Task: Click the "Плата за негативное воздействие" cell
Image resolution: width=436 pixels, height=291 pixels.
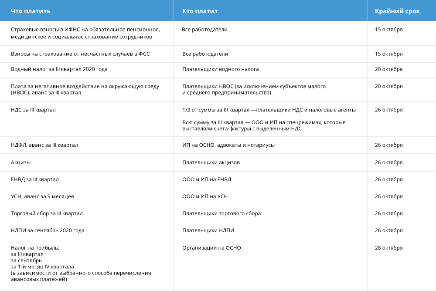Action: click(85, 89)
